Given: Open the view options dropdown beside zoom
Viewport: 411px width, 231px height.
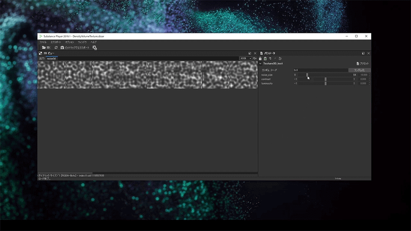Looking at the screenshot, I should (x=255, y=58).
